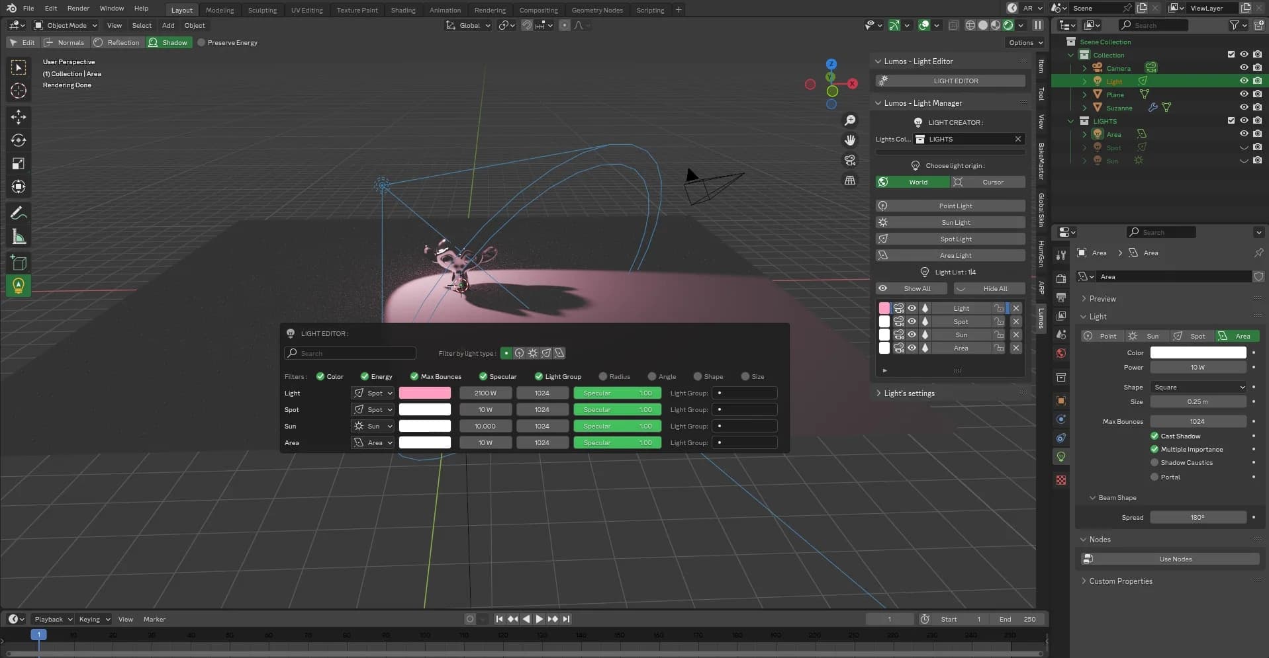
Task: Open Object Data light properties icon
Action: 1061,456
